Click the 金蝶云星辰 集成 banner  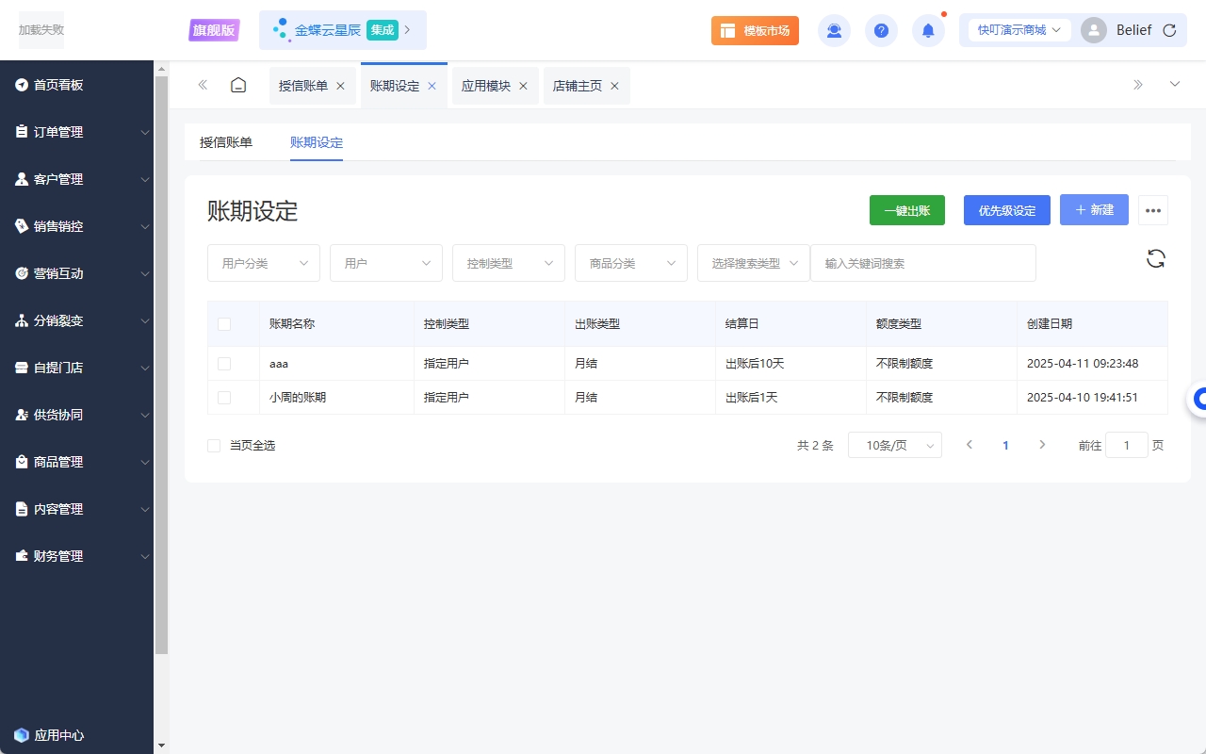coord(343,30)
